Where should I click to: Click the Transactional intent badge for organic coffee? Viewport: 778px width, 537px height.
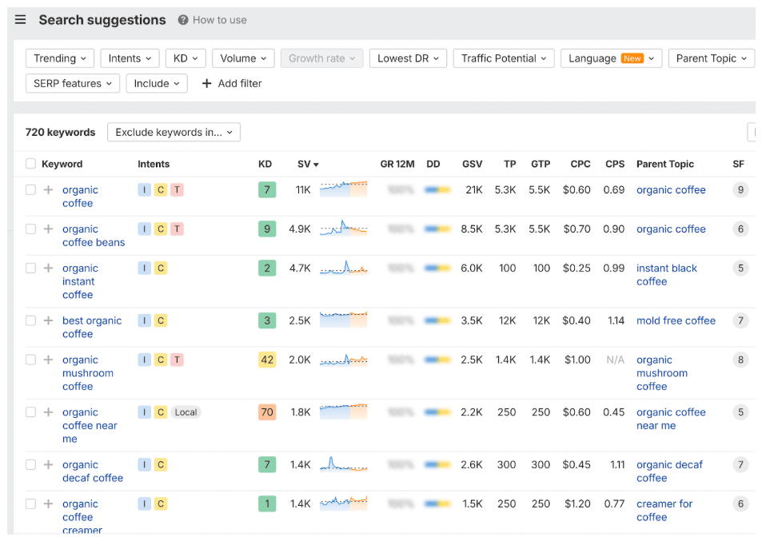pos(178,190)
